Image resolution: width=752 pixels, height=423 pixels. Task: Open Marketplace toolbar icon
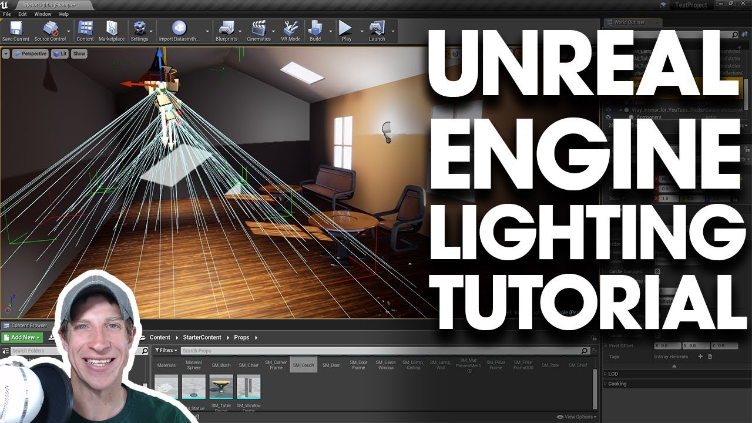(x=112, y=31)
